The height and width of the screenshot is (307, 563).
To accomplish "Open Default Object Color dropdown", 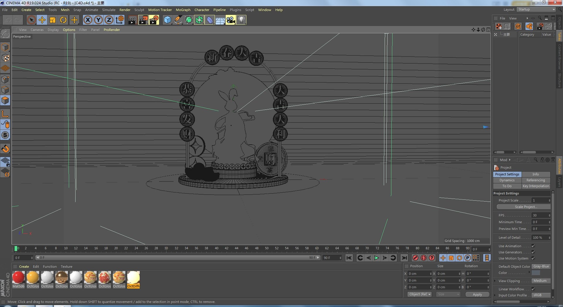I will (x=541, y=267).
